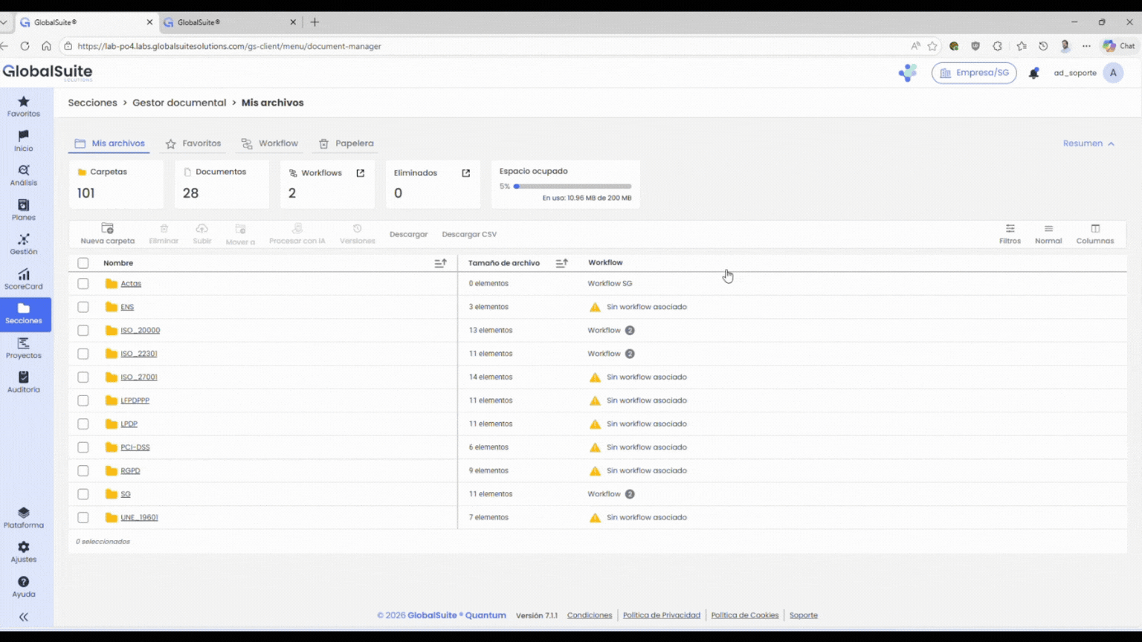Sort by the Nombre column sort icon
Screen dimensions: 1142x642
click(x=440, y=263)
